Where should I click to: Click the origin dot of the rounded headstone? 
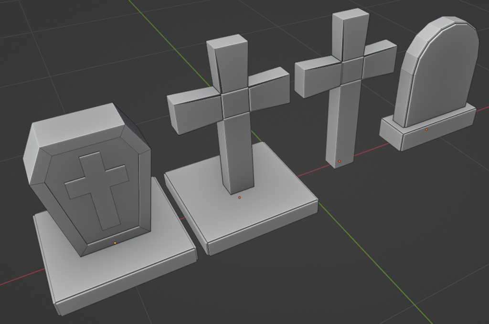[426, 129]
